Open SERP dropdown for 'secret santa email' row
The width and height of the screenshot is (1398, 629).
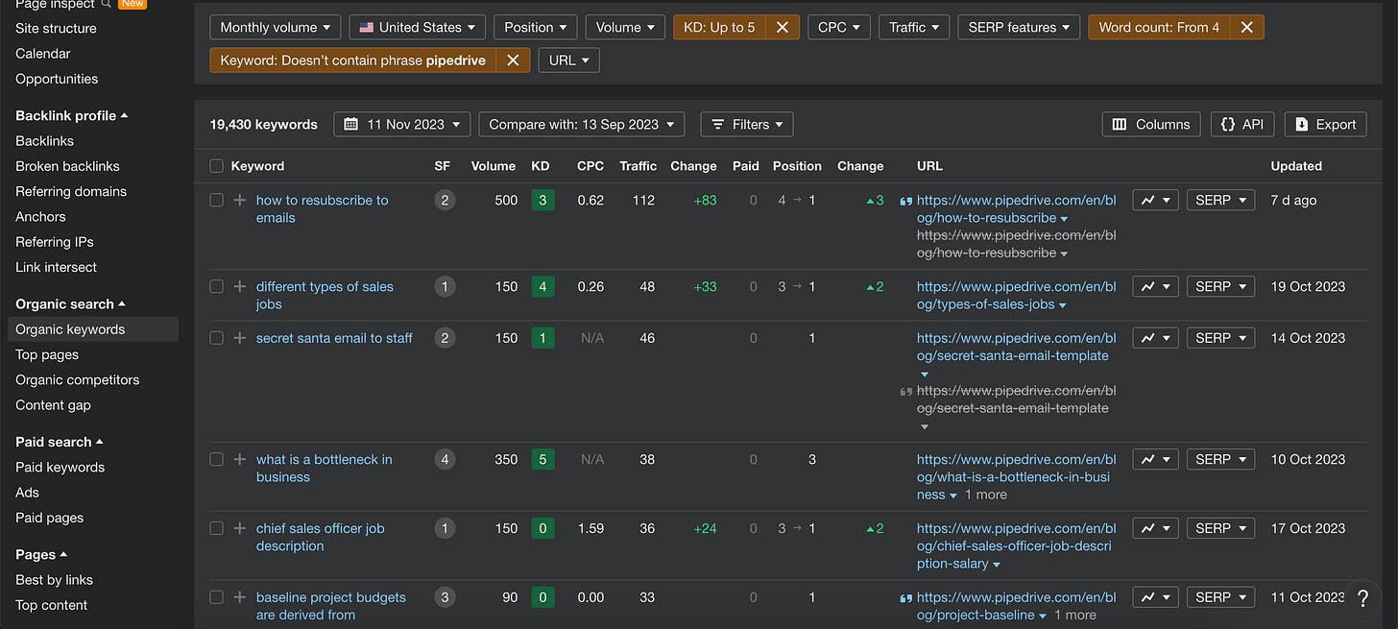[x=1220, y=339]
